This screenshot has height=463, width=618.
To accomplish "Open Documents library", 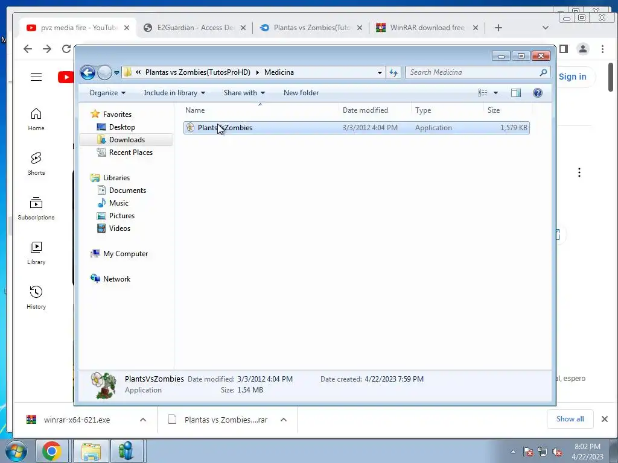I will click(122, 191).
